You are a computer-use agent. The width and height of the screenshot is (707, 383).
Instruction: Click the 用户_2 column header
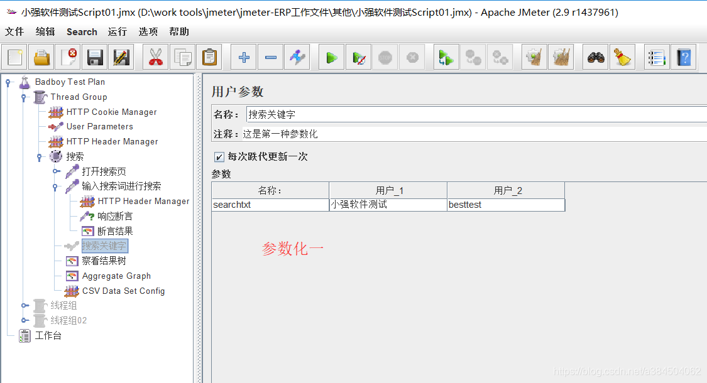pos(506,191)
